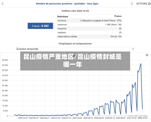The image size is (151, 122).
Task: Click the médiane value 25
Action: 120,33
